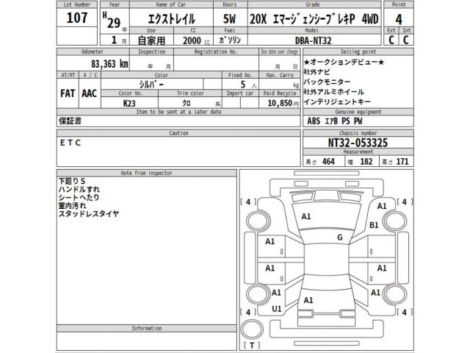The width and height of the screenshot is (470, 353).
Task: Select the selling point インテリジェントキー
Action: [337, 101]
